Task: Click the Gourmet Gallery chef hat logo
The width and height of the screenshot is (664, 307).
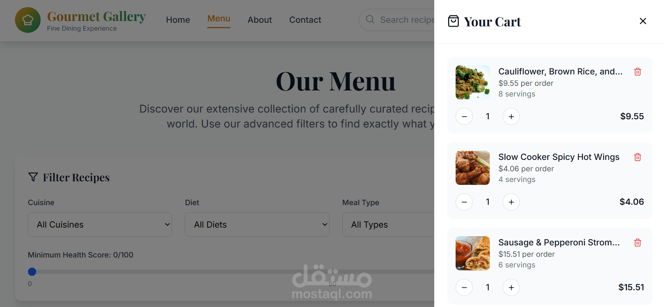Action: pyautogui.click(x=28, y=20)
